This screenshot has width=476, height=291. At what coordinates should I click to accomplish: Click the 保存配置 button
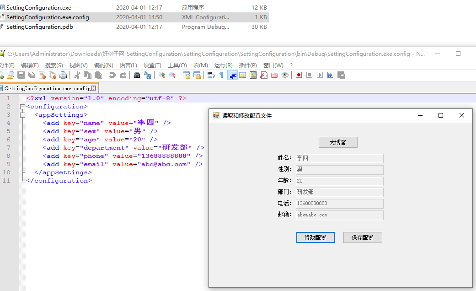tap(363, 237)
